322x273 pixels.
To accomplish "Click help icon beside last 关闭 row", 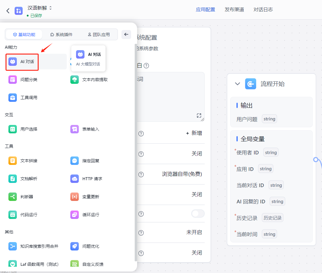I will pos(141,253).
